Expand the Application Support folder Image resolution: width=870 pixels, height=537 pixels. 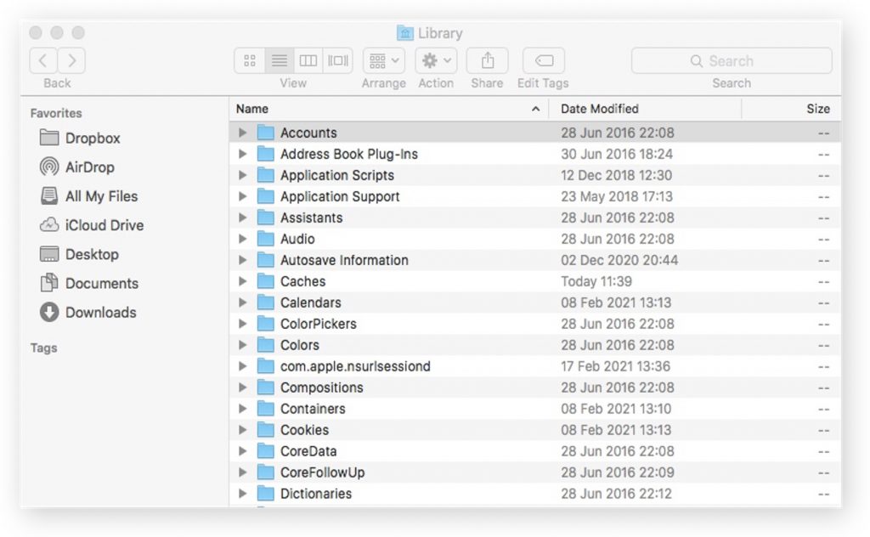pos(243,196)
